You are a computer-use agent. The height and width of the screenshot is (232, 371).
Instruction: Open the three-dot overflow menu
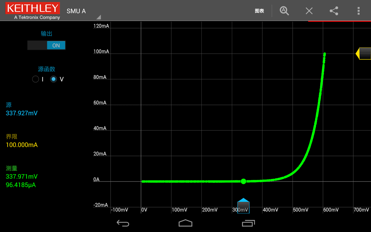[x=358, y=11]
